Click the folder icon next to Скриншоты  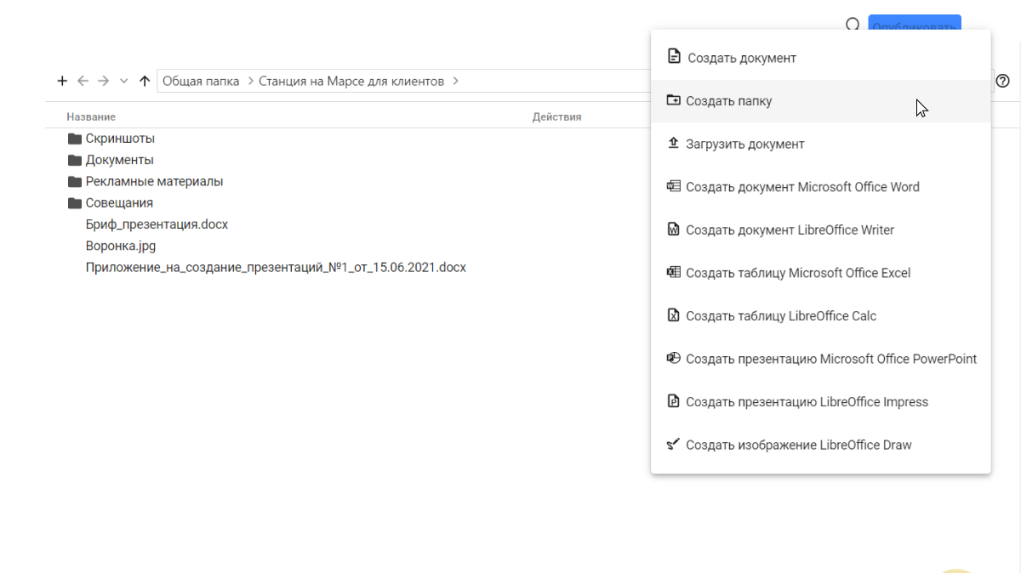(x=75, y=139)
